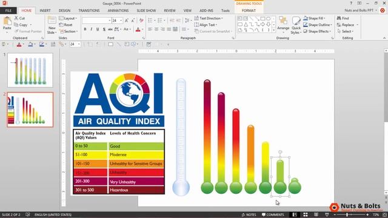Screen dimensions: 388x218
Task: Select the Down Arrow shape in gallery
Action: click(x=269, y=24)
